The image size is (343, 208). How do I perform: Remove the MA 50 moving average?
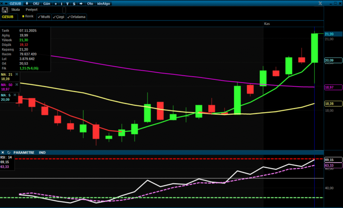coord(17,85)
